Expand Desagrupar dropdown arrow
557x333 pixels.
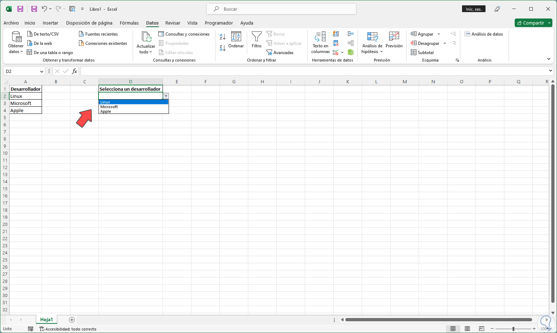pos(445,43)
